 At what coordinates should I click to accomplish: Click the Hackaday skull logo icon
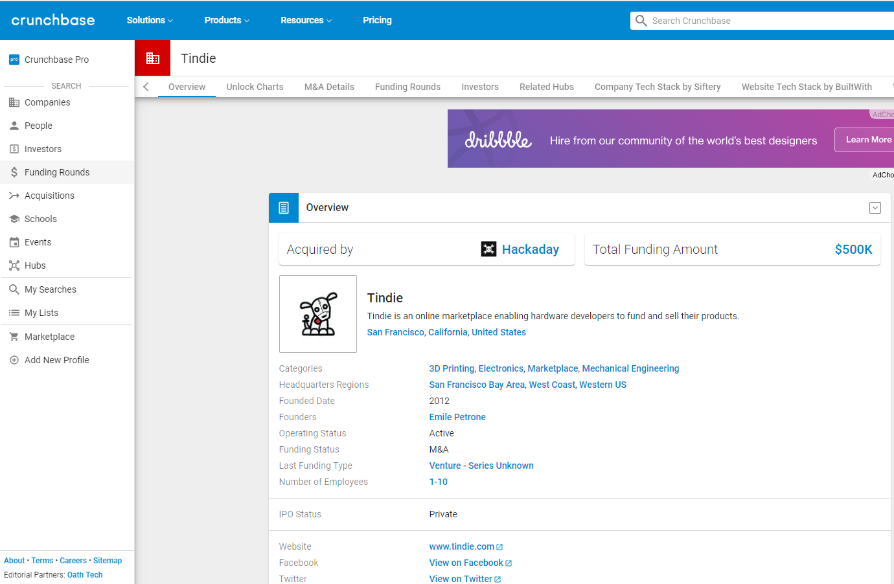click(488, 249)
